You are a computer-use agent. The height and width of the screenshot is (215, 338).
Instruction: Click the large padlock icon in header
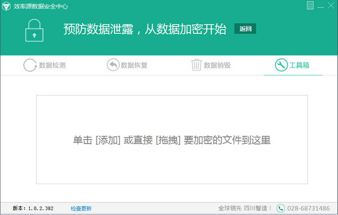tap(34, 30)
